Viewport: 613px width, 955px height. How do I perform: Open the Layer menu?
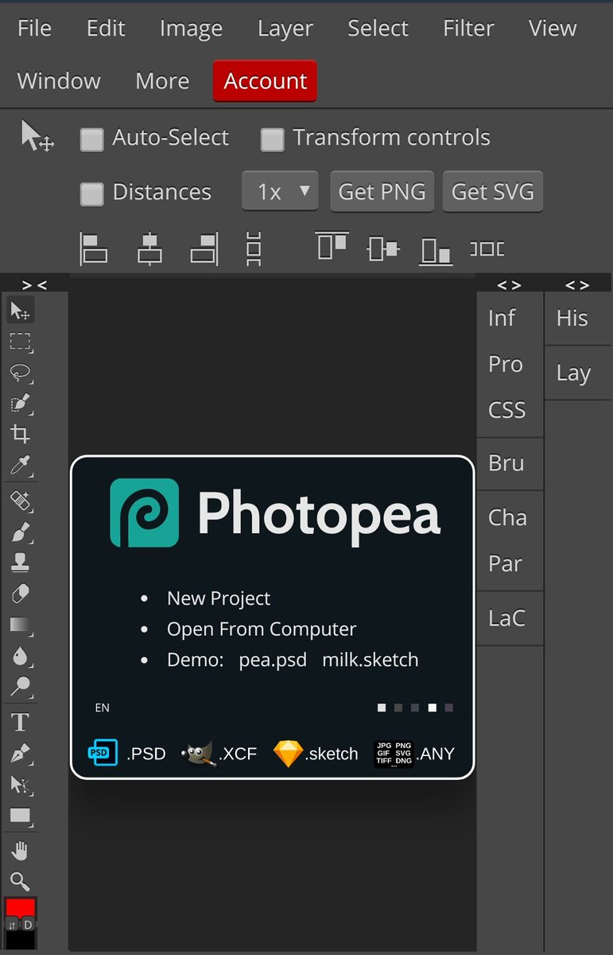[x=285, y=29]
